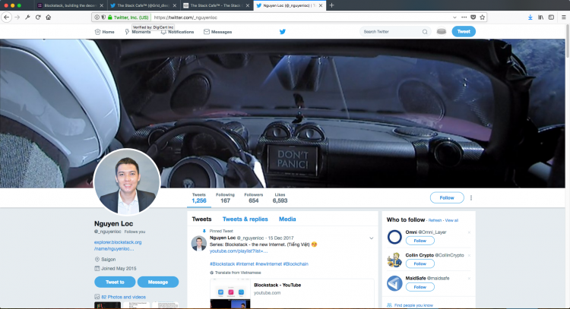Follow the Omni account

pos(420,241)
